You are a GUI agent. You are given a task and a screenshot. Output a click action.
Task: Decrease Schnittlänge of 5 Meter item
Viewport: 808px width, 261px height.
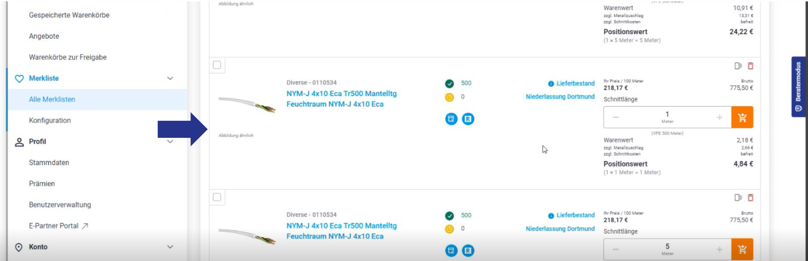pyautogui.click(x=616, y=249)
